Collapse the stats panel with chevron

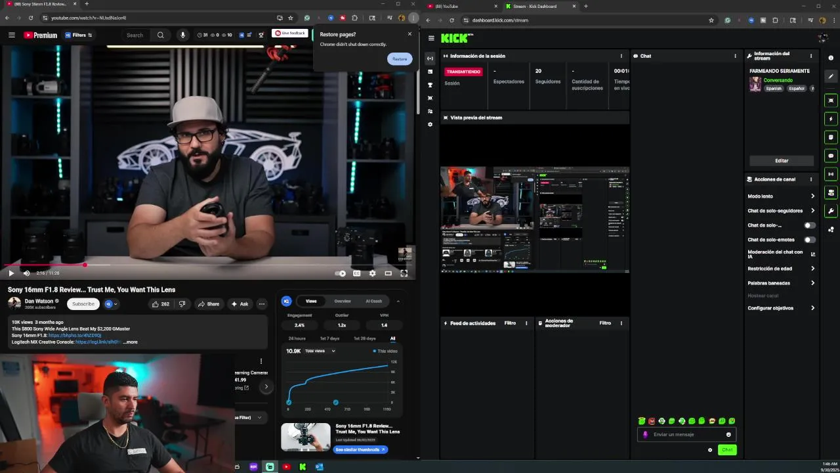[x=398, y=301]
